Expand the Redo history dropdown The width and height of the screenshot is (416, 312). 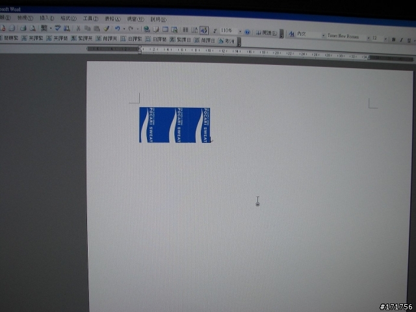[137, 29]
